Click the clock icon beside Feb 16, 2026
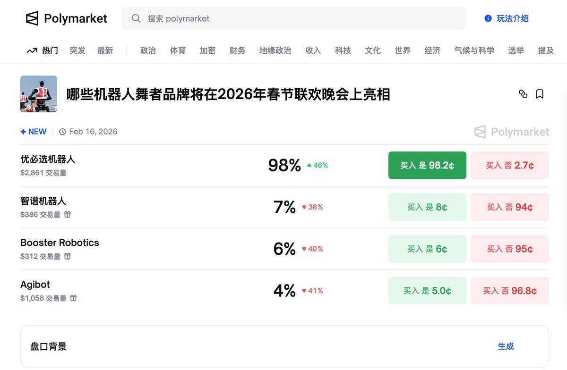This screenshot has height=370, width=567. [62, 132]
